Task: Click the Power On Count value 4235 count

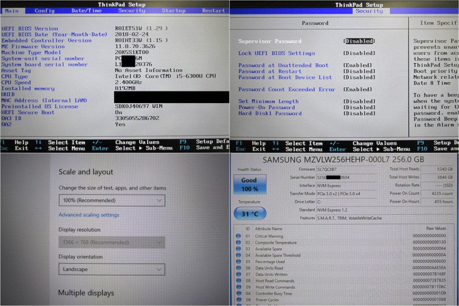Action: click(x=437, y=194)
